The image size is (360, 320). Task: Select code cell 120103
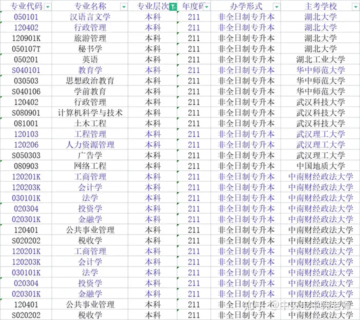point(26,134)
